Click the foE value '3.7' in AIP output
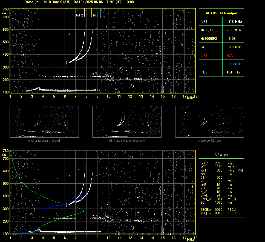This screenshot has height=242, width=265. (220, 181)
